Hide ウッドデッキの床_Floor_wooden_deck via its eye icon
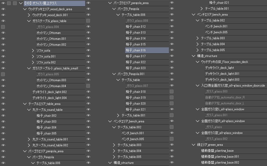 pyautogui.click(x=172, y=62)
